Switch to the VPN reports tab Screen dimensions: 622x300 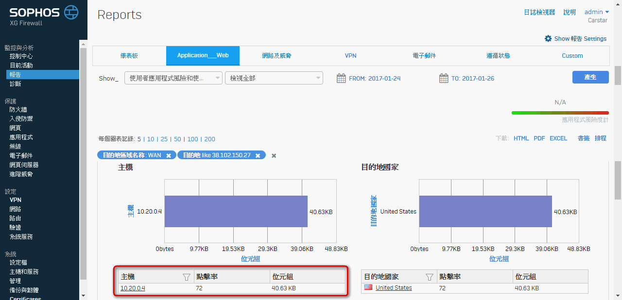(x=350, y=56)
